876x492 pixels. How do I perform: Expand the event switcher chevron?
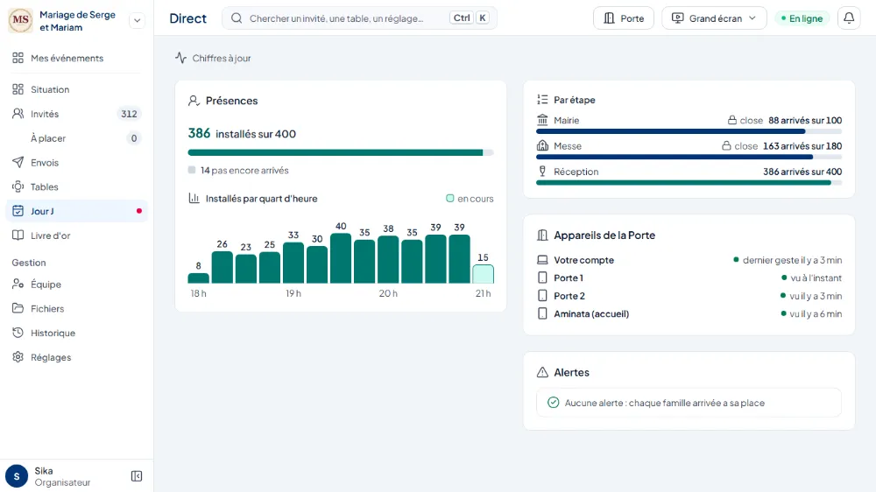(137, 21)
